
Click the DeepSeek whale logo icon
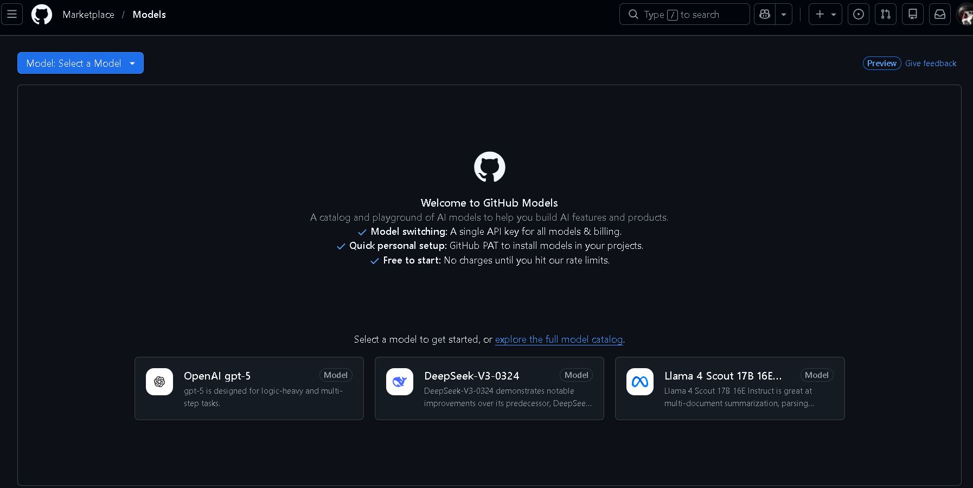[x=400, y=382]
